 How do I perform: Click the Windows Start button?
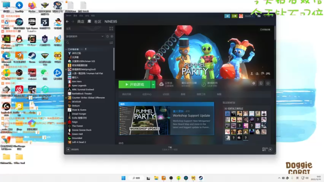pyautogui.click(x=124, y=178)
